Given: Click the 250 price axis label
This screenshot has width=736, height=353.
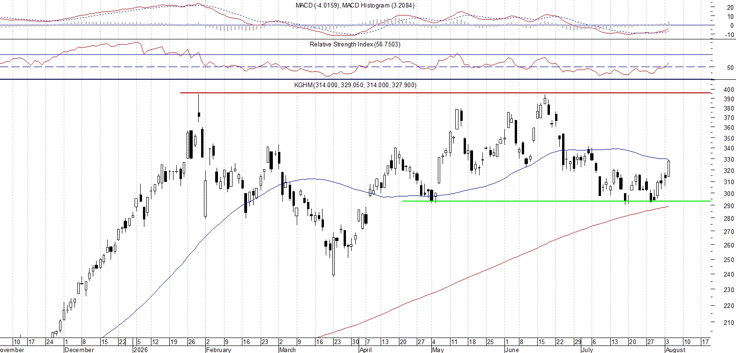Looking at the screenshot, I should coord(729,260).
